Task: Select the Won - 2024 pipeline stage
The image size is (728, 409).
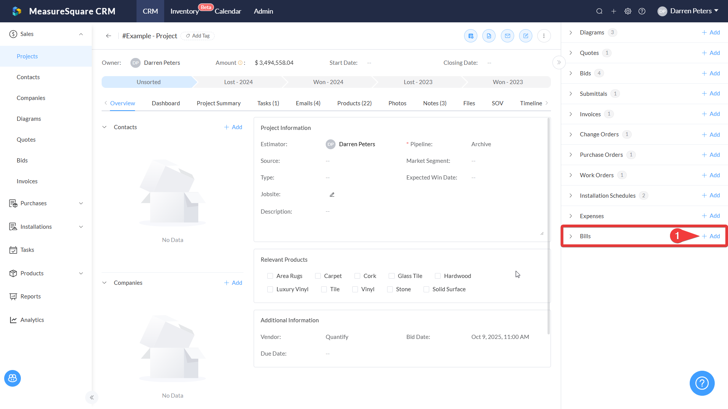Action: [x=328, y=82]
